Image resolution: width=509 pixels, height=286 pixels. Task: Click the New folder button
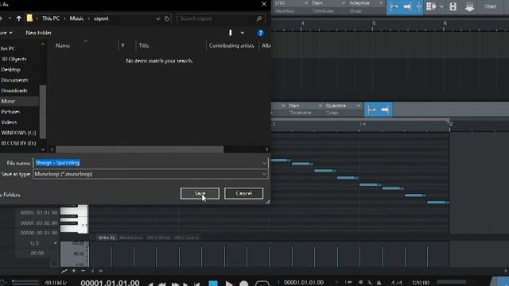click(38, 33)
